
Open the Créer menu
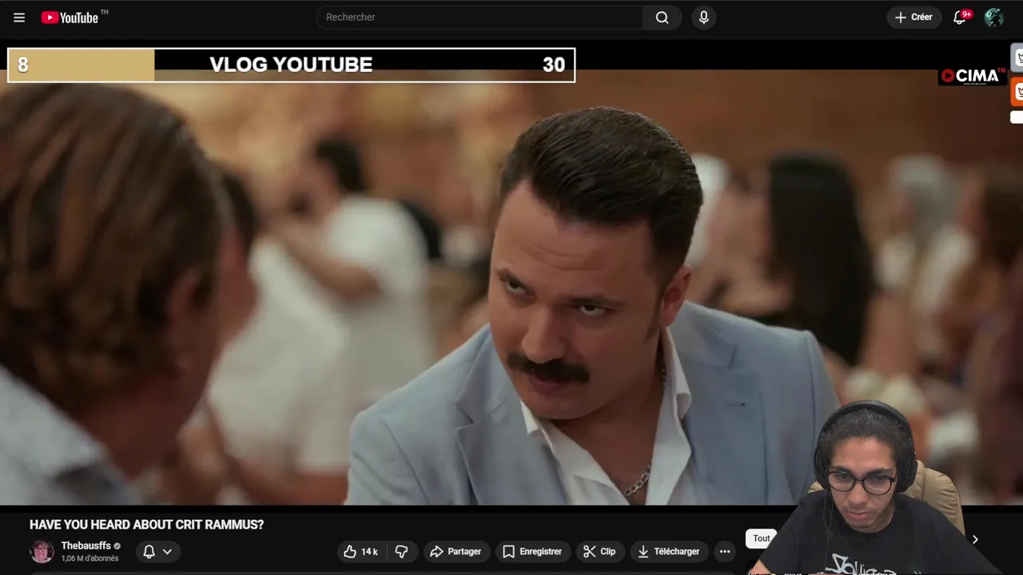[914, 18]
